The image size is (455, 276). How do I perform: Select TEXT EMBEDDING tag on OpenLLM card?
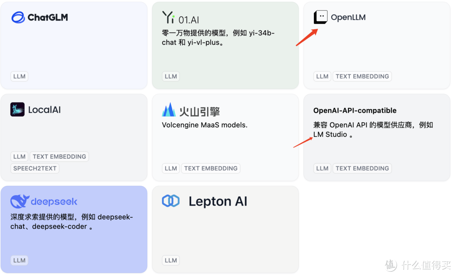pos(362,76)
